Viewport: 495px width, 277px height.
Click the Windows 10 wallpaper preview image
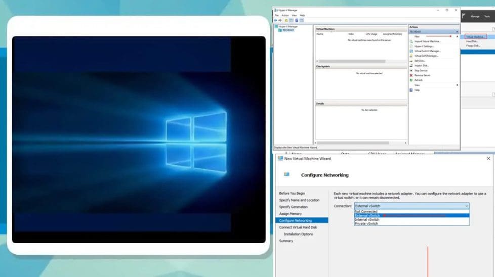click(139, 140)
